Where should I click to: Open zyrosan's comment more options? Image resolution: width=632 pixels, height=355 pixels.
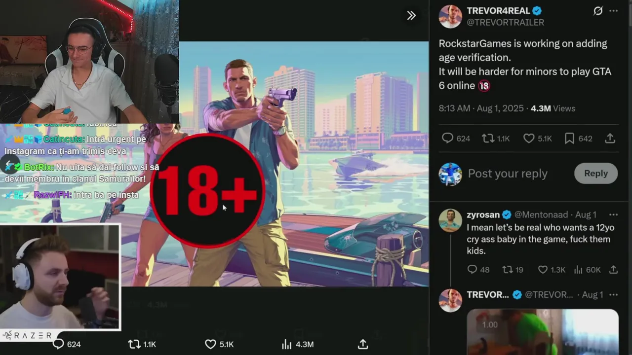click(613, 214)
